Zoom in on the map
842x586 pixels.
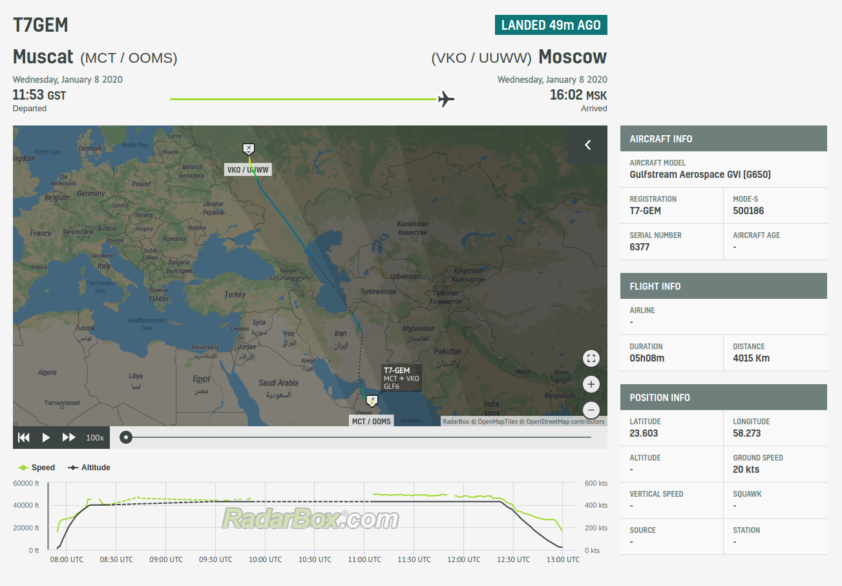[591, 384]
